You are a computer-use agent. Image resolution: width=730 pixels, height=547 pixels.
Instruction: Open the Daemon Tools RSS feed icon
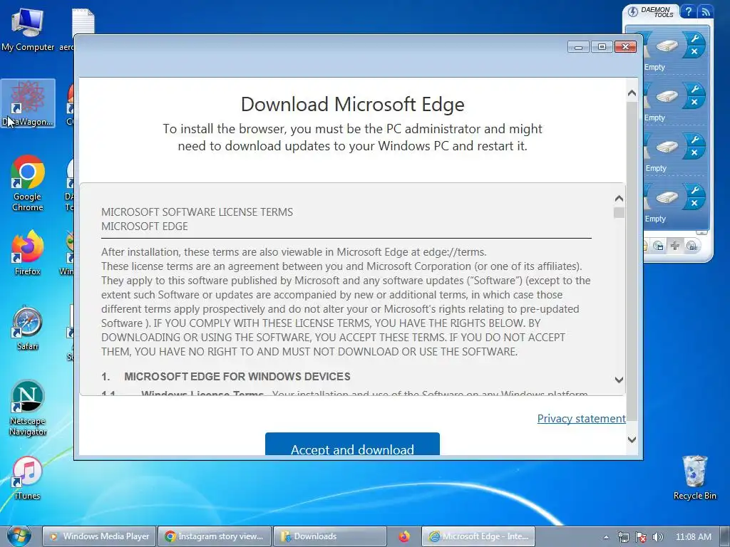point(706,11)
